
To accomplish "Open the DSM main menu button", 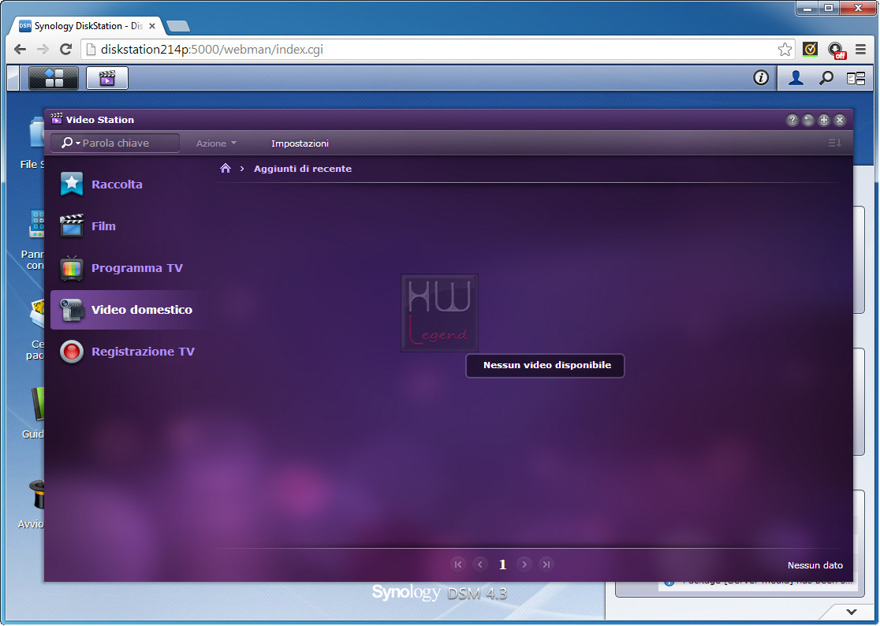I will 54,78.
